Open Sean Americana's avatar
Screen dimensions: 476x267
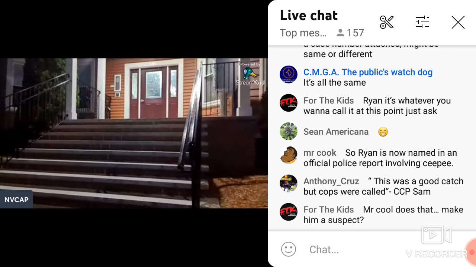(x=289, y=131)
